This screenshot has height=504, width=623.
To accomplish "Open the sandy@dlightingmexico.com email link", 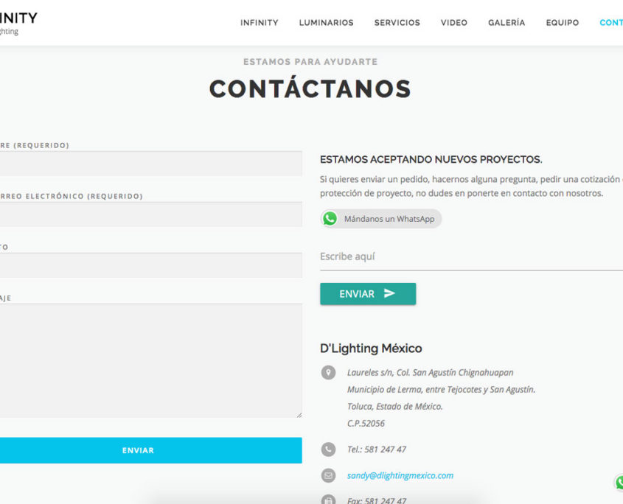I will click(x=400, y=476).
